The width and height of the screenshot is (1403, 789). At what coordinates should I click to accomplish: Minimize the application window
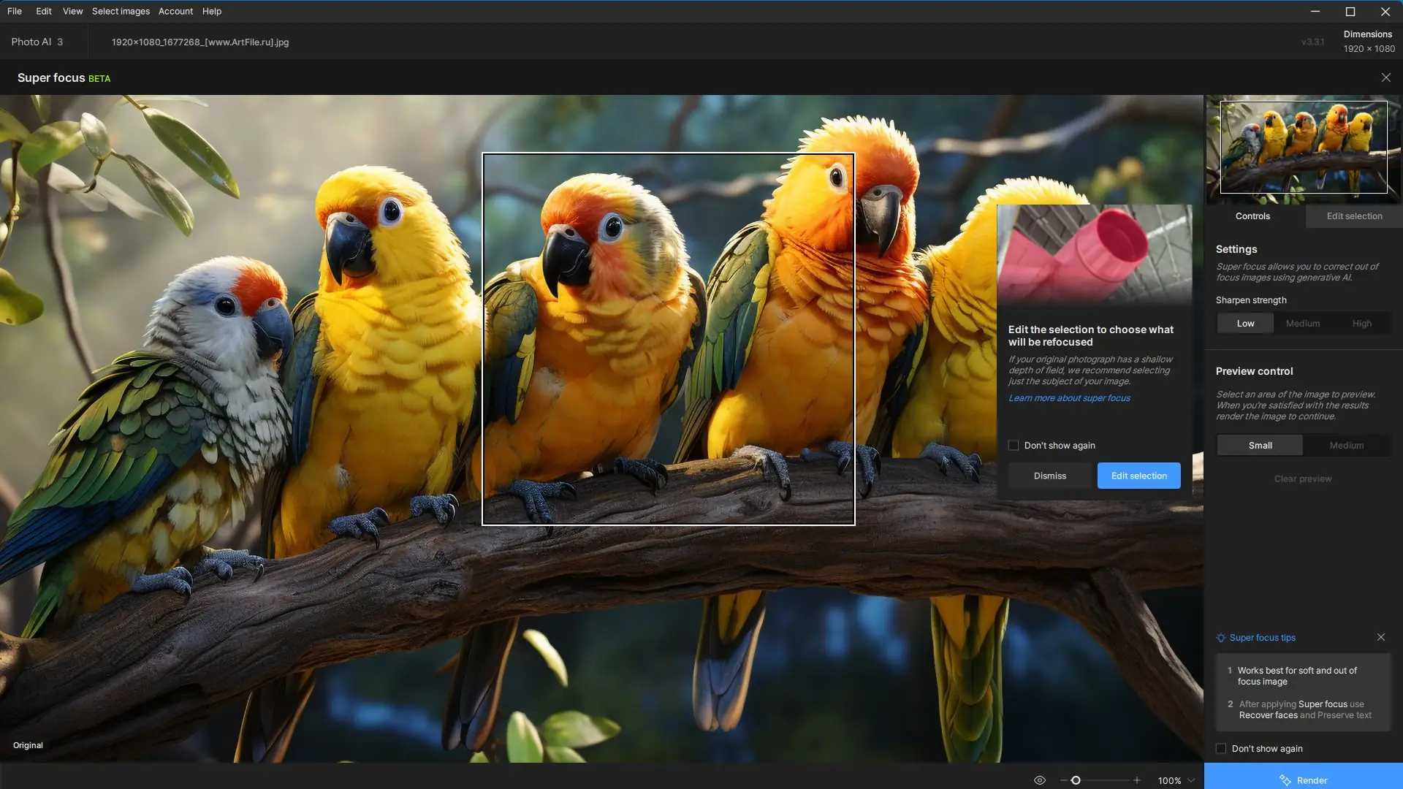pyautogui.click(x=1315, y=11)
